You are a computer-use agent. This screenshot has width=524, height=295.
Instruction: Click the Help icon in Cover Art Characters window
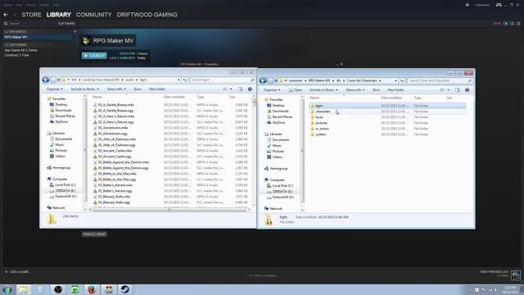pos(468,89)
